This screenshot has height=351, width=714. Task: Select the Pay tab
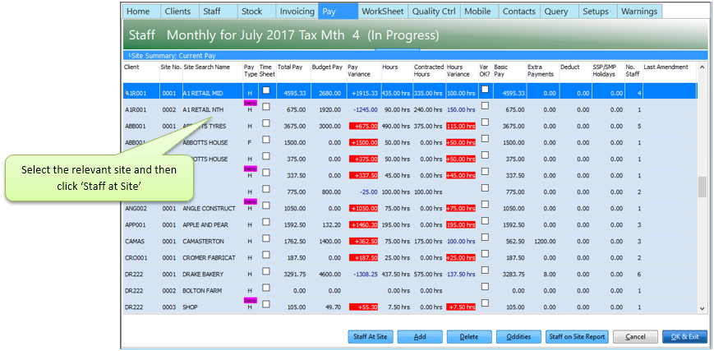338,12
